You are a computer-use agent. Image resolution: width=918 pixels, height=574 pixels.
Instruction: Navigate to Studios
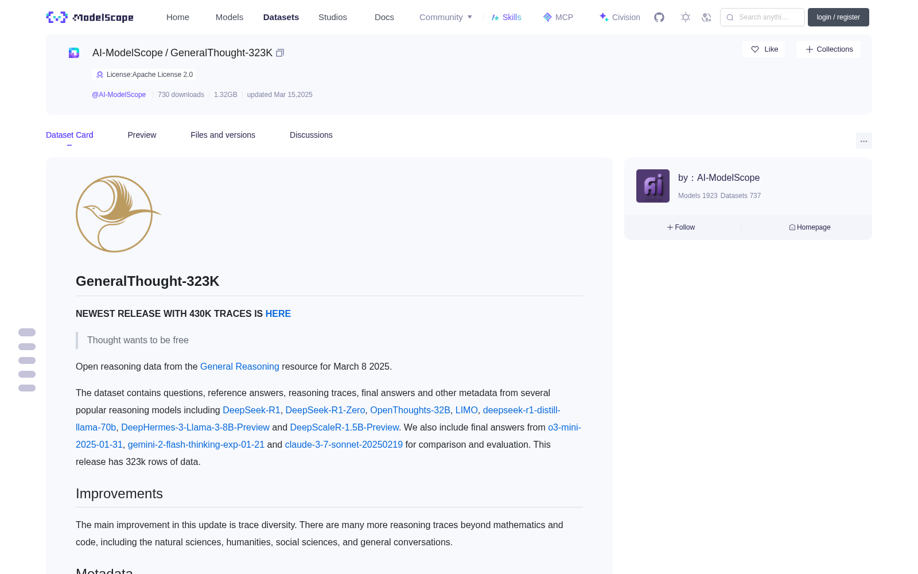coord(333,17)
